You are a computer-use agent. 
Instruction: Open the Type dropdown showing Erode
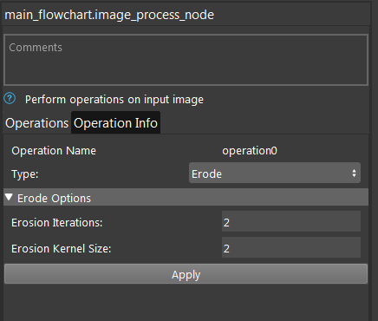275,173
